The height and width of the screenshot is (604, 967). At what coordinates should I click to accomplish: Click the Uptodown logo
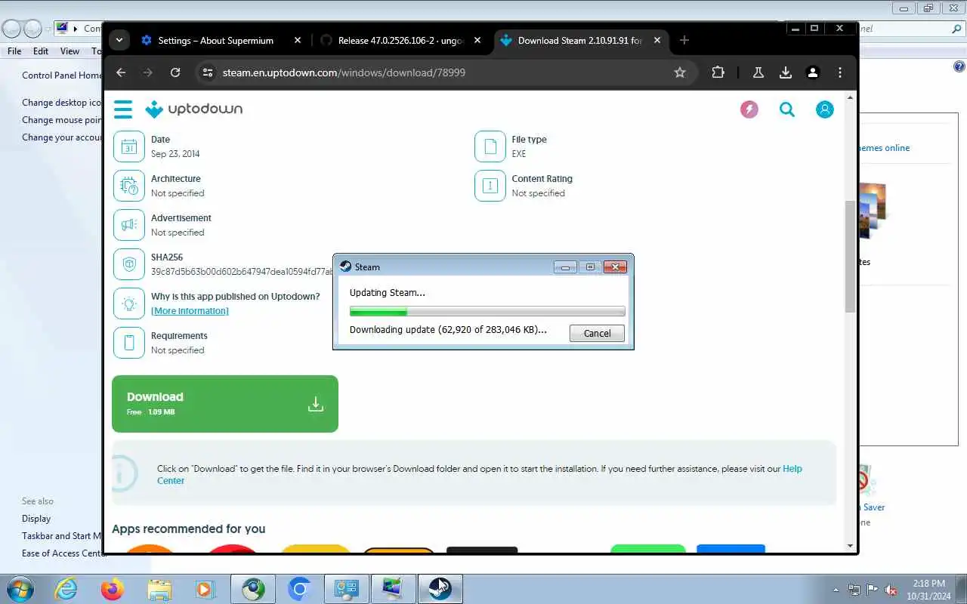click(x=194, y=109)
